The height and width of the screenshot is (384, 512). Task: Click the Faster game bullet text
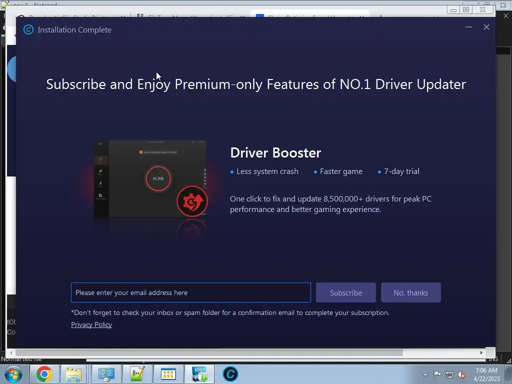[x=341, y=171]
